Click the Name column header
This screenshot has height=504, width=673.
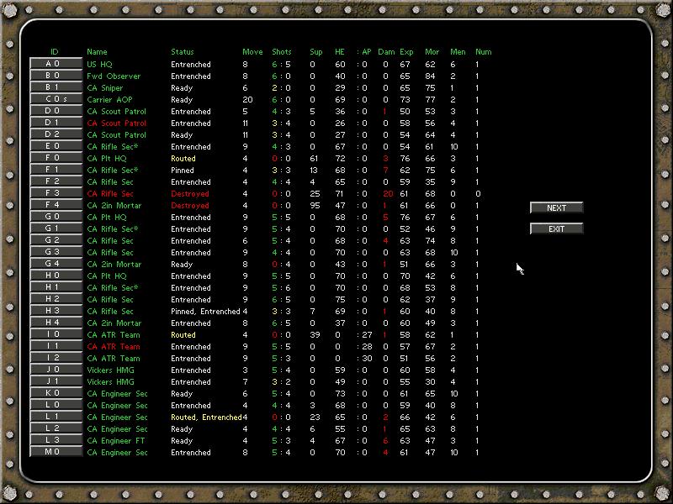pos(97,52)
